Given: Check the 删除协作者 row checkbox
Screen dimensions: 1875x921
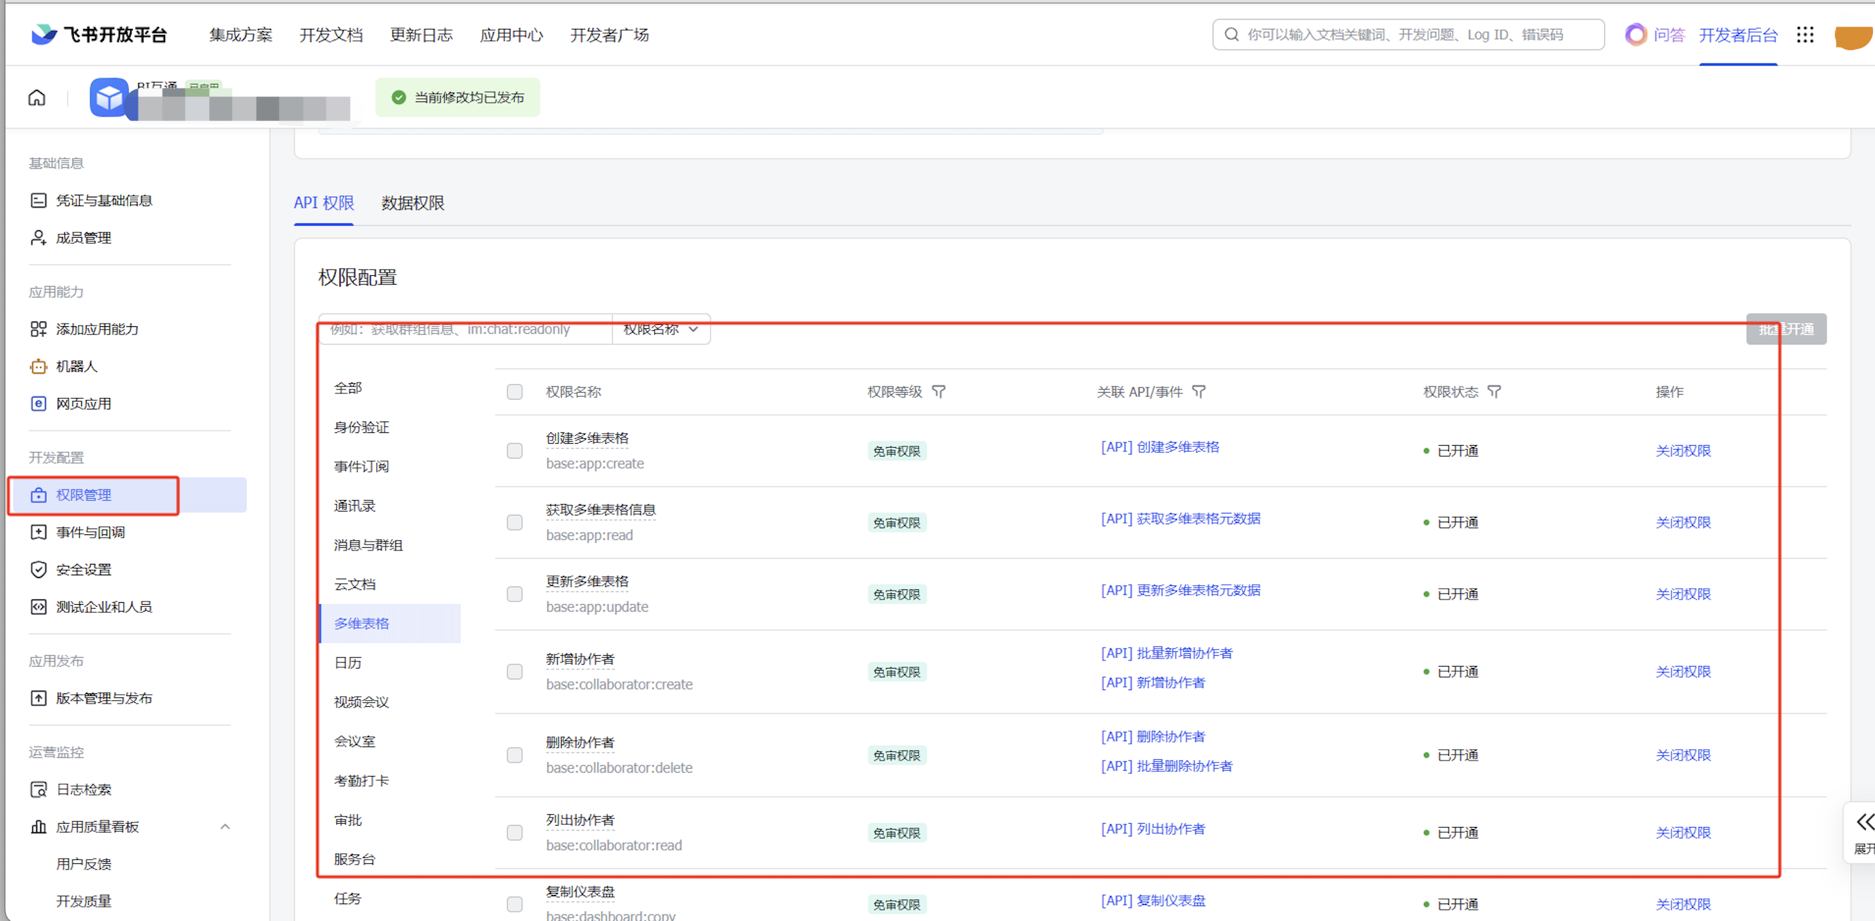Looking at the screenshot, I should [x=515, y=755].
